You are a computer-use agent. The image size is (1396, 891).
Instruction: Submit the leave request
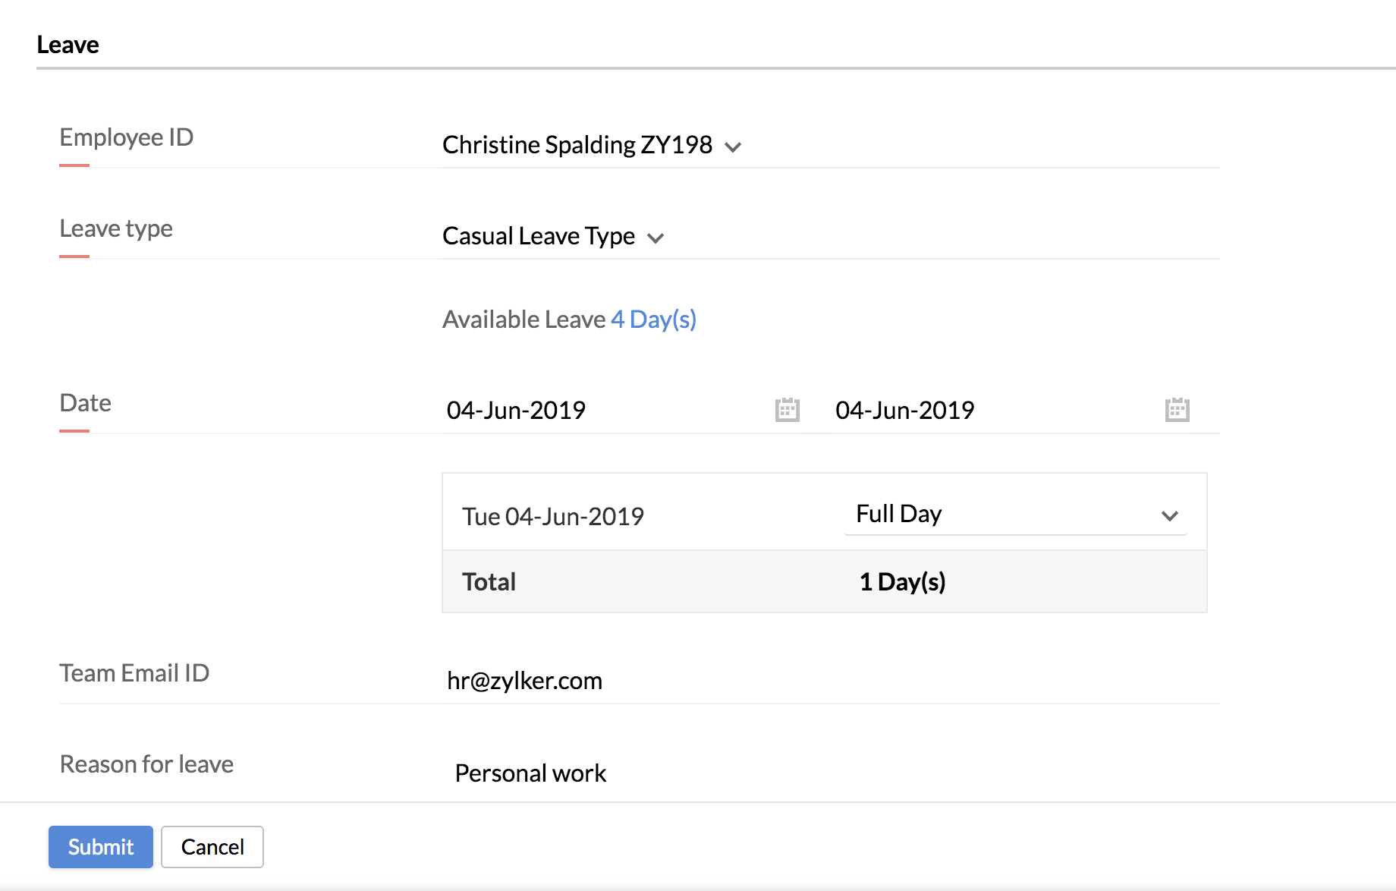point(101,846)
